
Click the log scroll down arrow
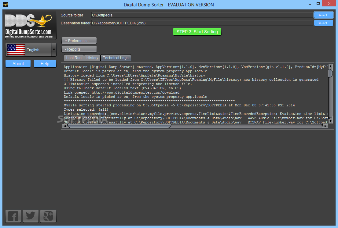[330, 121]
